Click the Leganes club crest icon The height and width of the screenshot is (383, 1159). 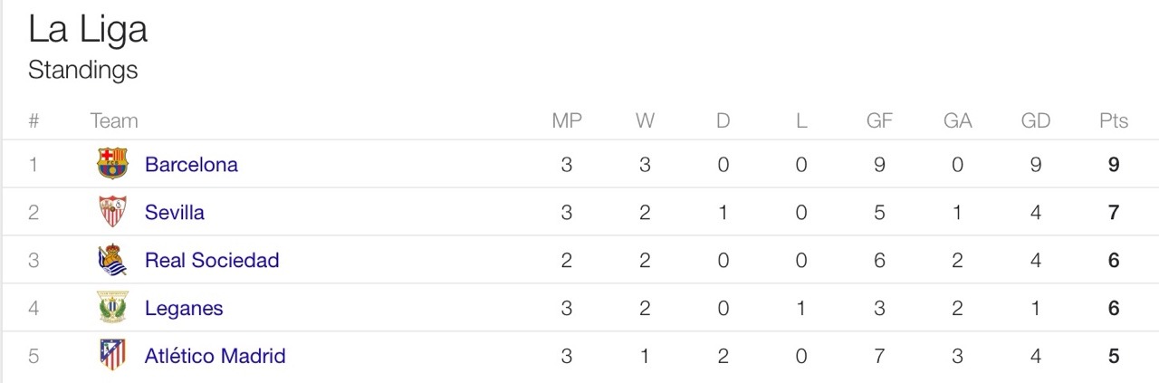point(113,308)
